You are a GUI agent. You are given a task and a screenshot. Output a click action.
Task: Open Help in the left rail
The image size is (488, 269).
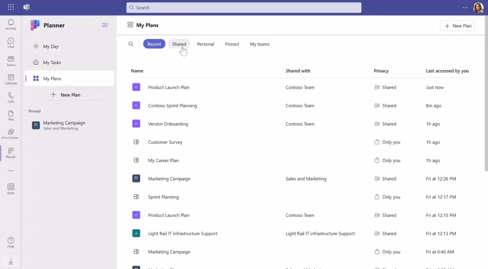coord(11,242)
